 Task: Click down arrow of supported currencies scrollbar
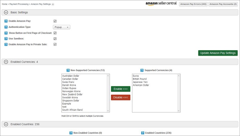point(179,111)
